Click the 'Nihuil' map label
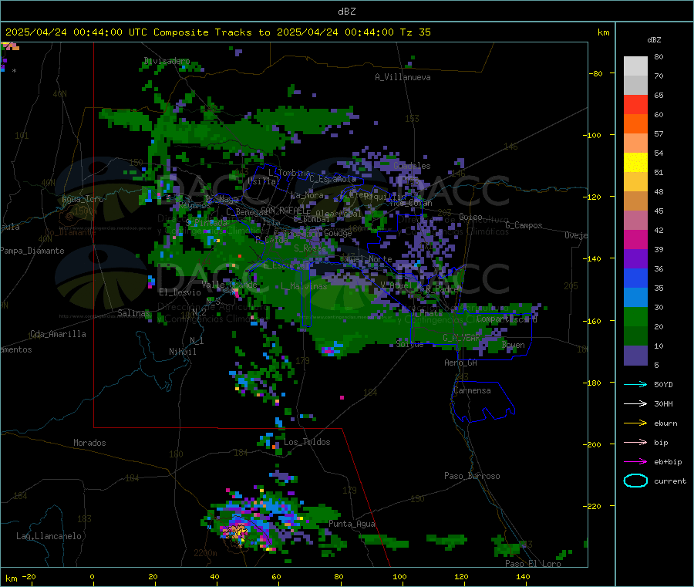The height and width of the screenshot is (587, 694). click(182, 352)
